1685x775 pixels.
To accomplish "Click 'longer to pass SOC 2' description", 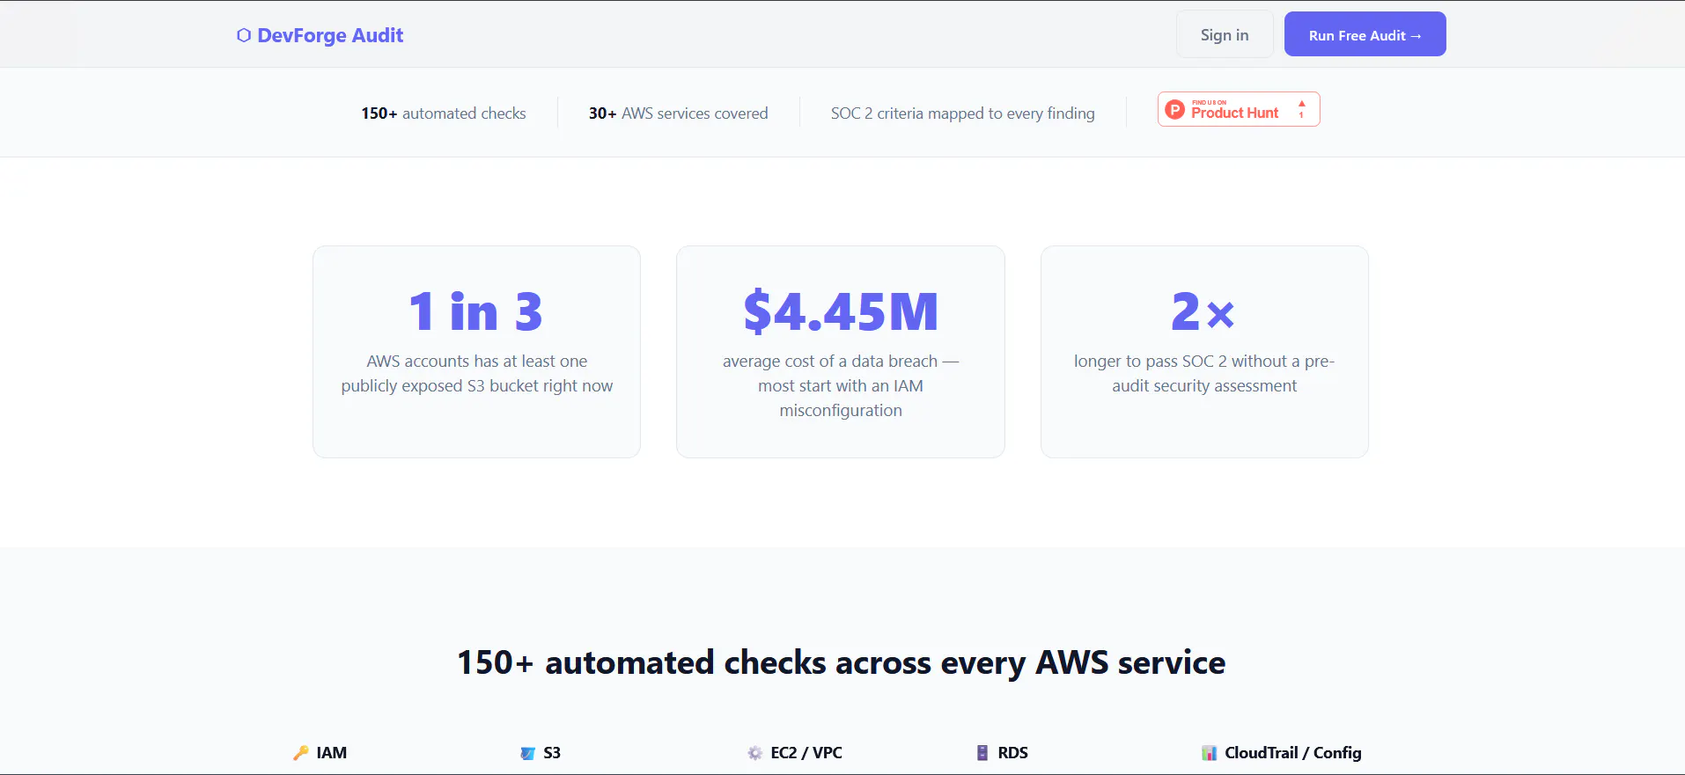I will click(1204, 374).
